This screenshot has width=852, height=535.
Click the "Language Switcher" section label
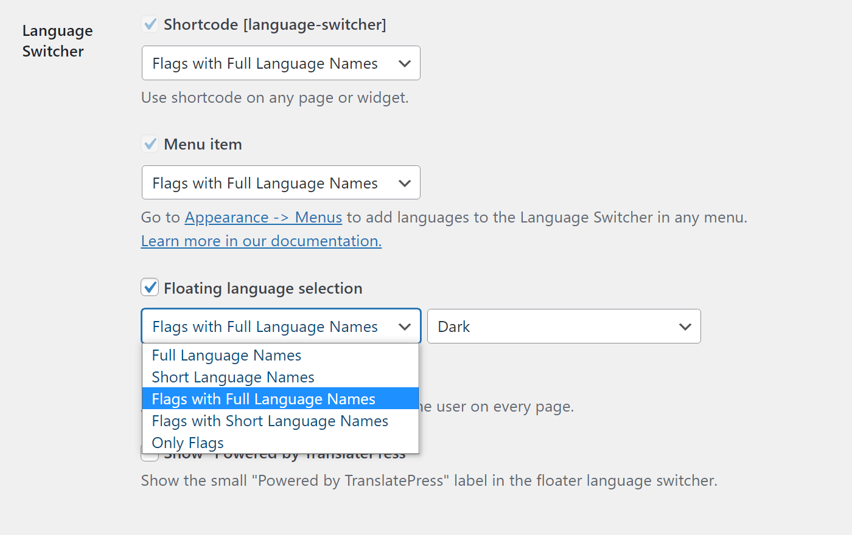point(57,41)
